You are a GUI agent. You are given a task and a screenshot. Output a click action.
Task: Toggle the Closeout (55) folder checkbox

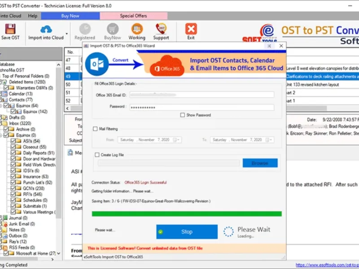(13, 147)
